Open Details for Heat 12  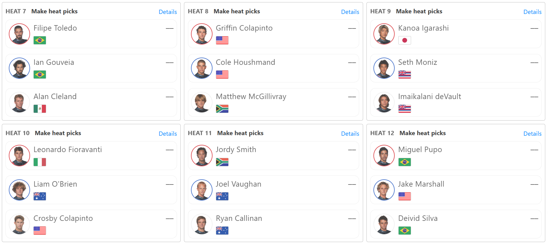[533, 134]
